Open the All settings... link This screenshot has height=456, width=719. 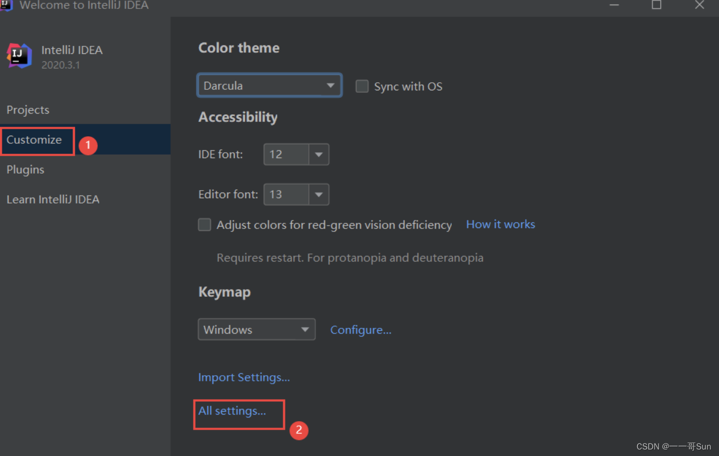point(232,411)
